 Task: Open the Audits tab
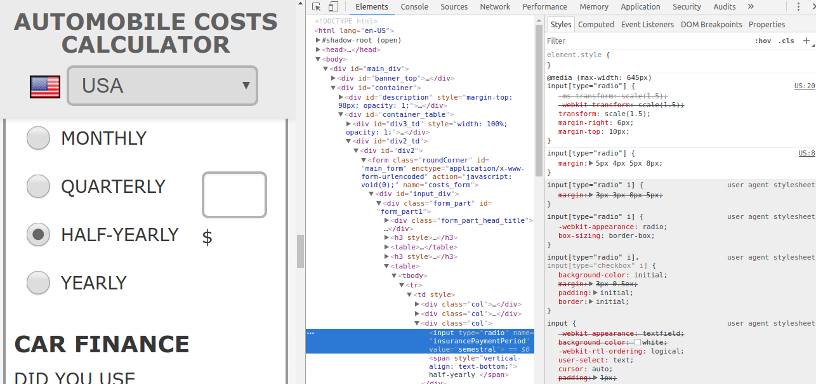click(x=725, y=7)
